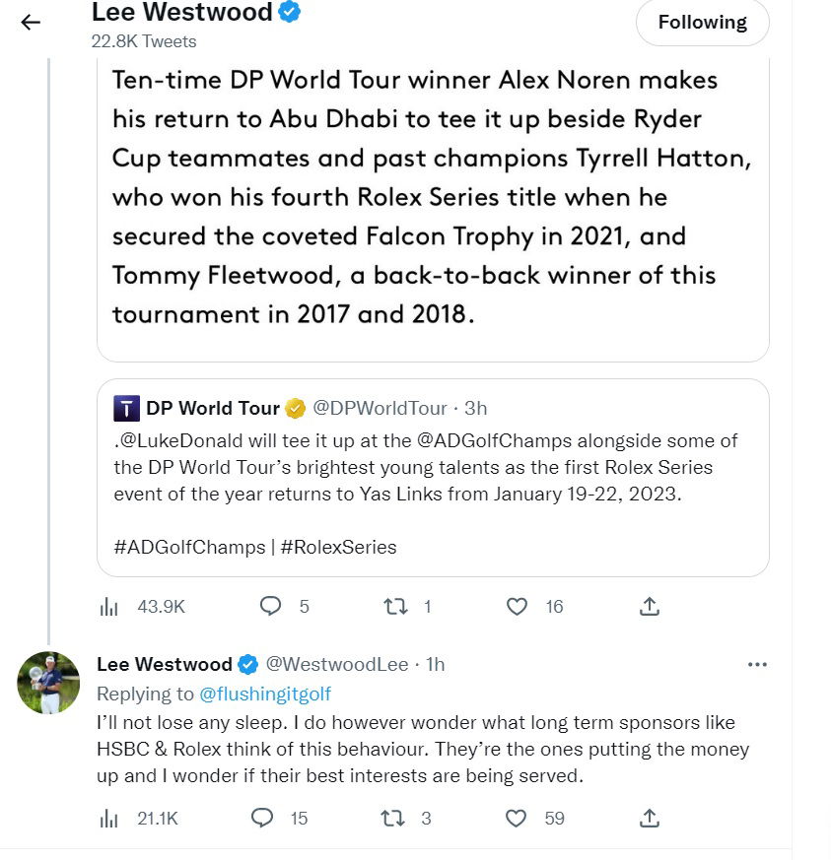Viewport: 831px width, 860px height.
Task: Like Lee Westwood's reply with 59 likes
Action: 516,818
